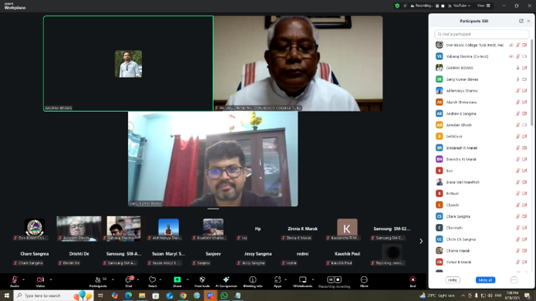Stop the recording from bottom toolbar
The image size is (536, 301).
point(338,279)
